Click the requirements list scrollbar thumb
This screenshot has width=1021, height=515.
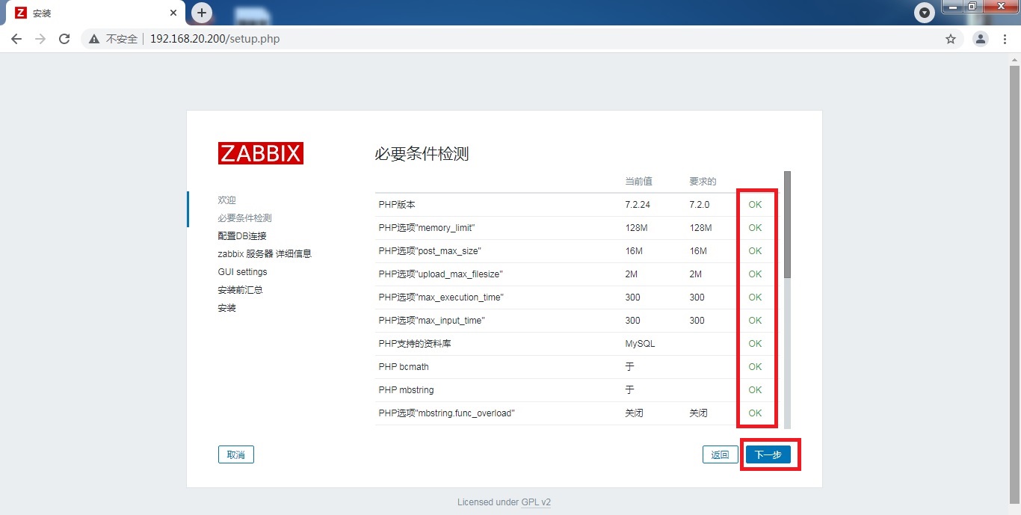click(787, 224)
